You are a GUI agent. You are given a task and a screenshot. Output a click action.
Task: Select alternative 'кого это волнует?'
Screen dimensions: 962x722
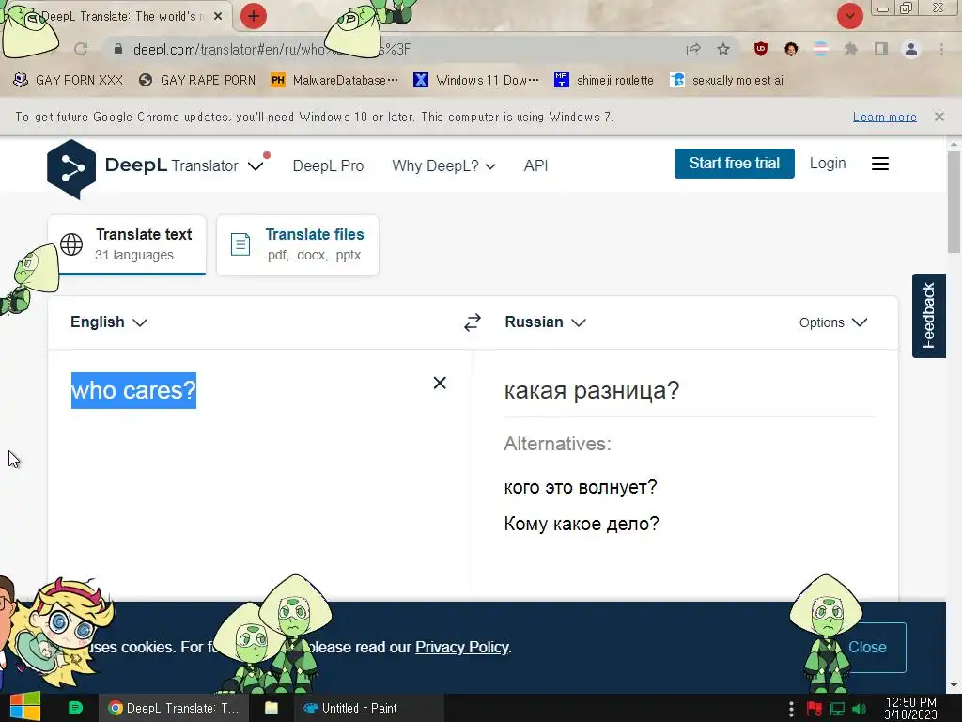pos(581,488)
